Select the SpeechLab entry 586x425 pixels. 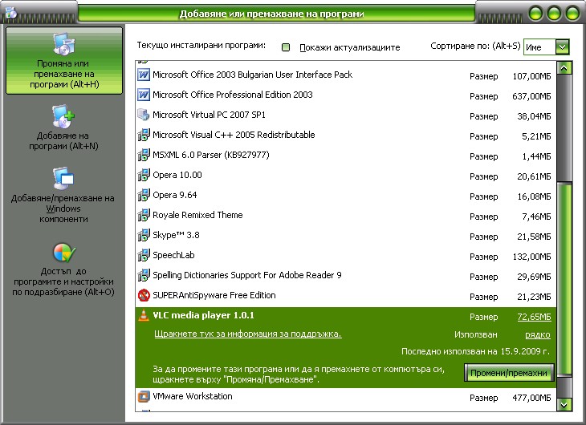pos(346,256)
